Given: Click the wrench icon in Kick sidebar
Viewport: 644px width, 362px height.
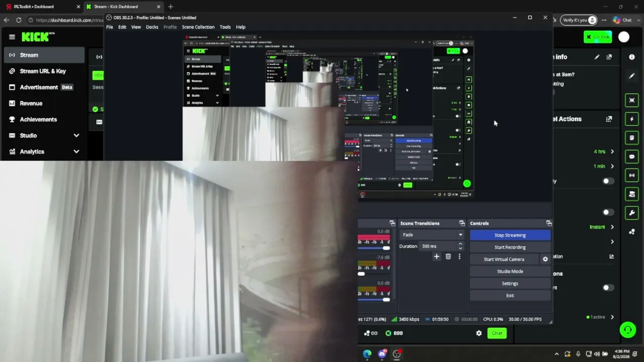Looking at the screenshot, I should pyautogui.click(x=632, y=213).
